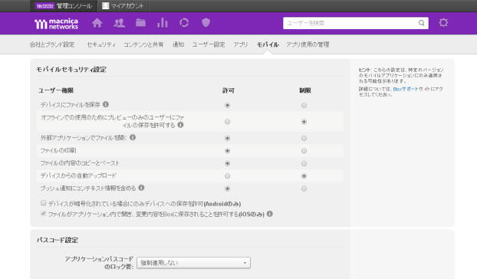This screenshot has height=279, width=477.
Task: Open the folder (content) icon in the purple bar
Action: click(140, 23)
